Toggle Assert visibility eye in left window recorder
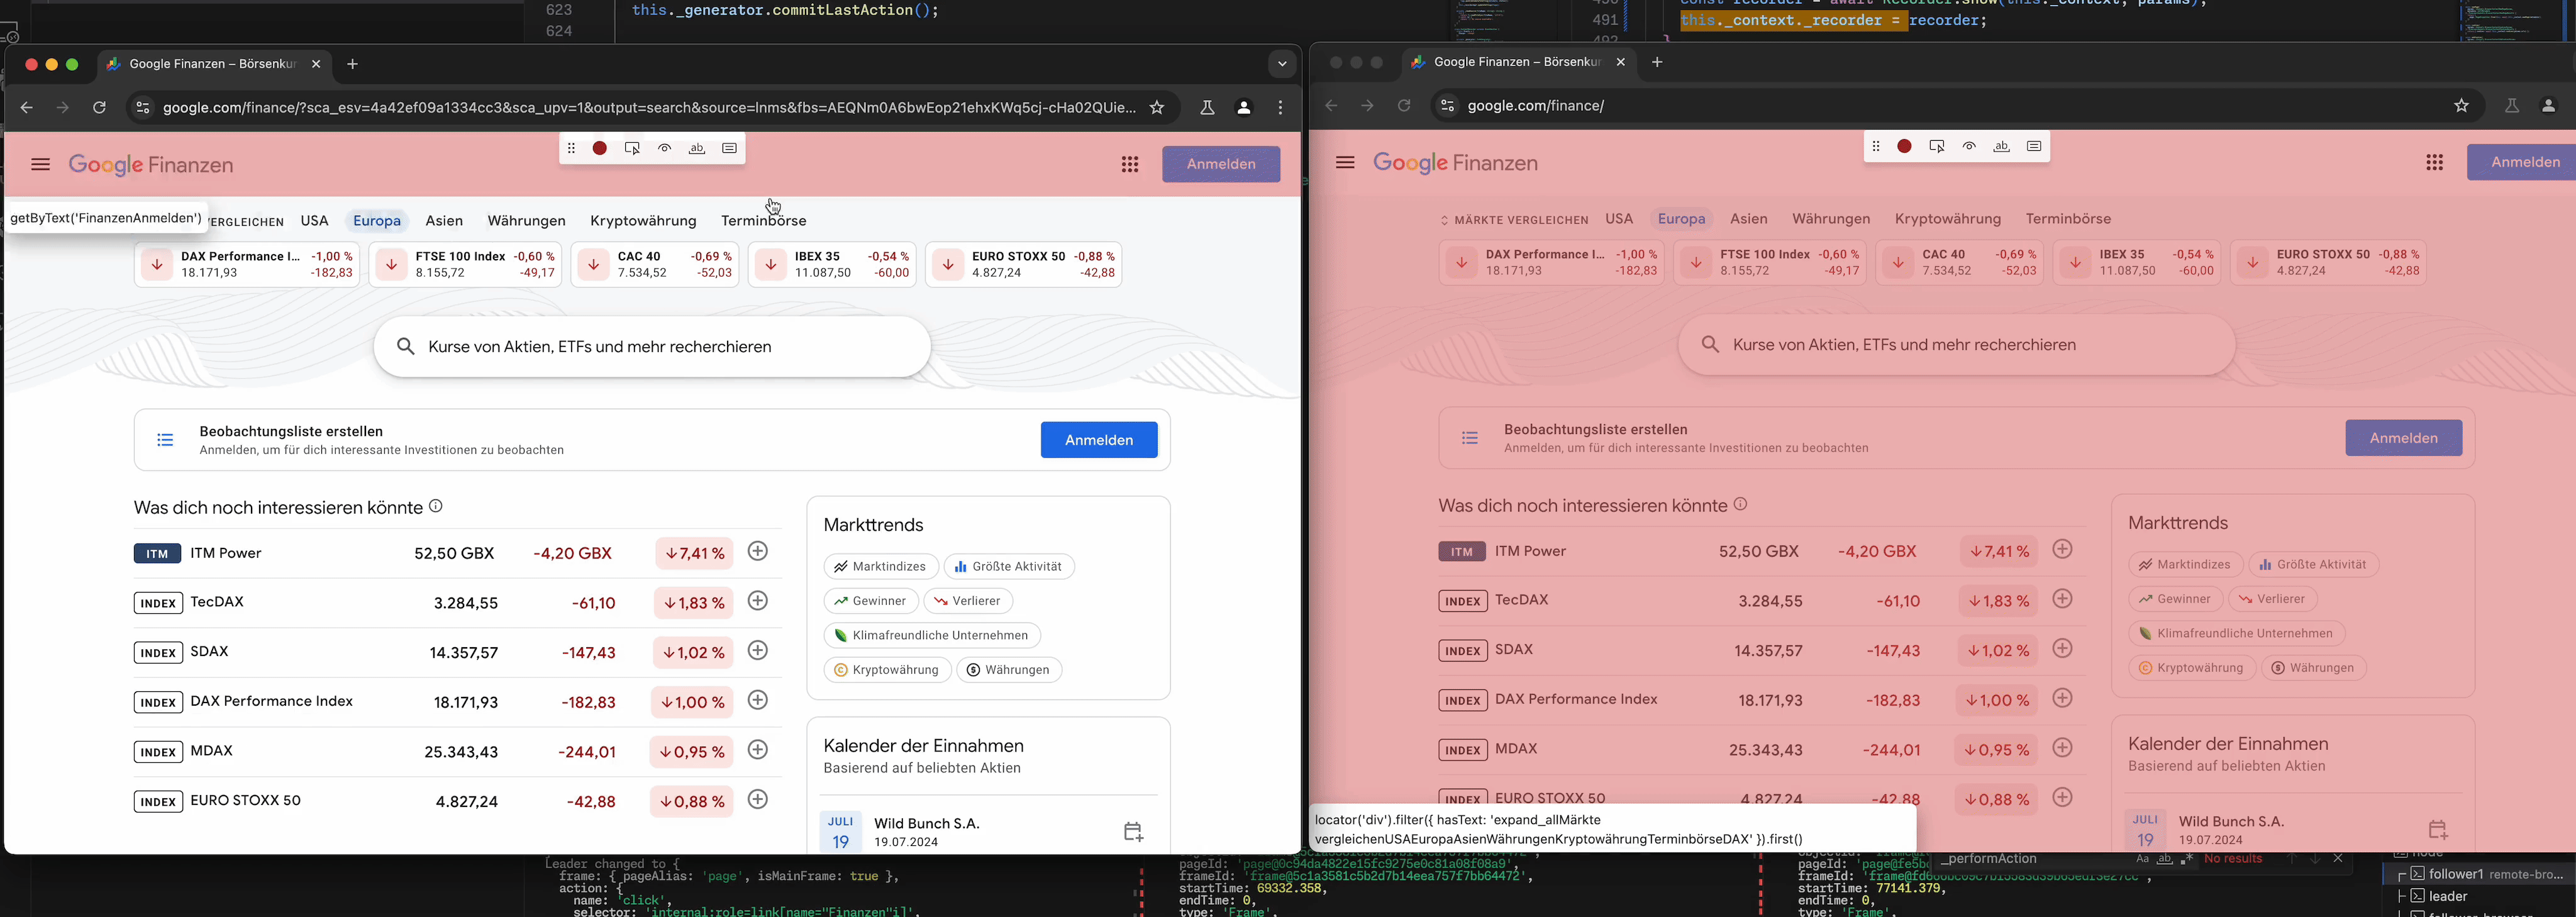 (x=665, y=148)
